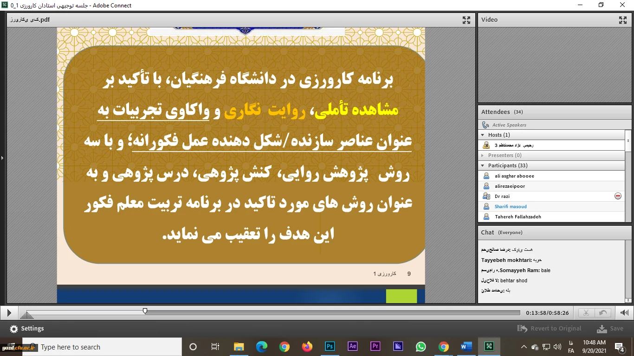Viewport: 634px width, 356px height.
Task: Open WhatsApp from the taskbar
Action: pos(421,347)
